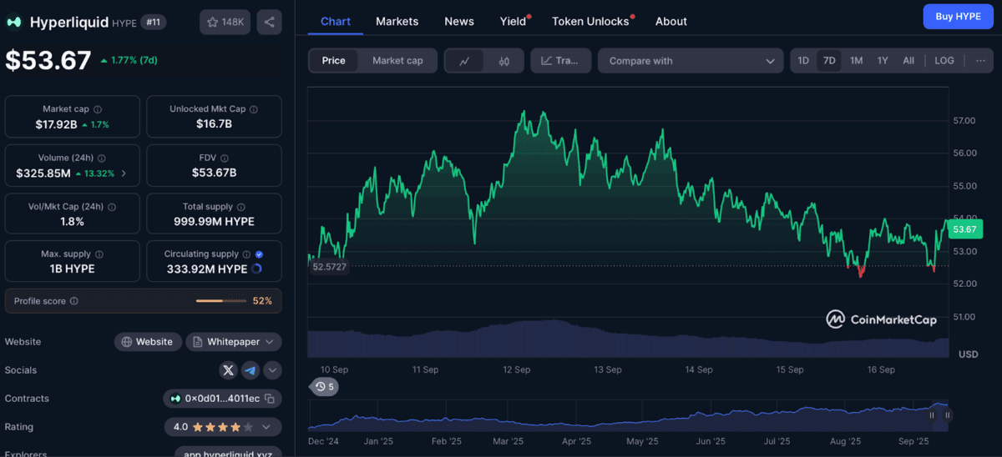Open the Website link button
Screen dimensions: 1002x457
pyautogui.click(x=148, y=342)
